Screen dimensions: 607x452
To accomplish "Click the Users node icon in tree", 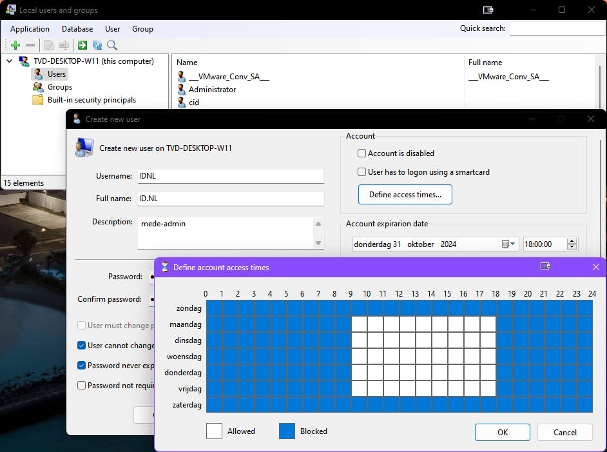I will coord(38,74).
